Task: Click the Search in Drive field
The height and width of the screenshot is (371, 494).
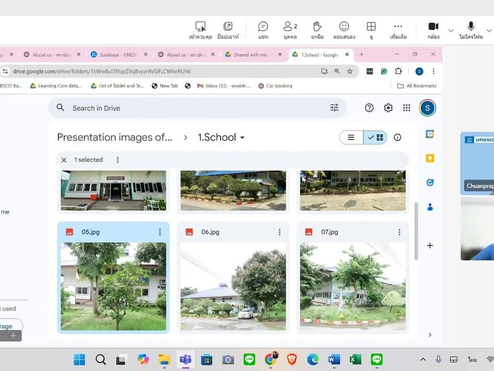Action: coord(197,108)
